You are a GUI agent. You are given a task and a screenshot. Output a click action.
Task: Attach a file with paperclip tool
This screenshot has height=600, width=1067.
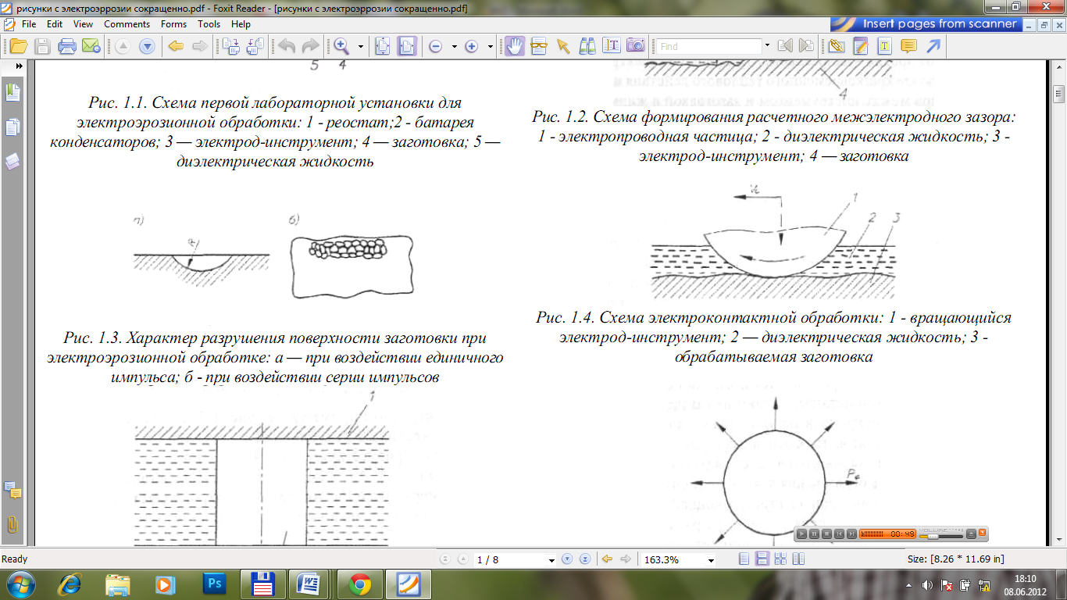pyautogui.click(x=837, y=46)
